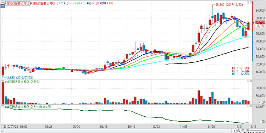The image size is (266, 133).
Task: Click the small gray grip above 호 button
Action: point(3,2)
